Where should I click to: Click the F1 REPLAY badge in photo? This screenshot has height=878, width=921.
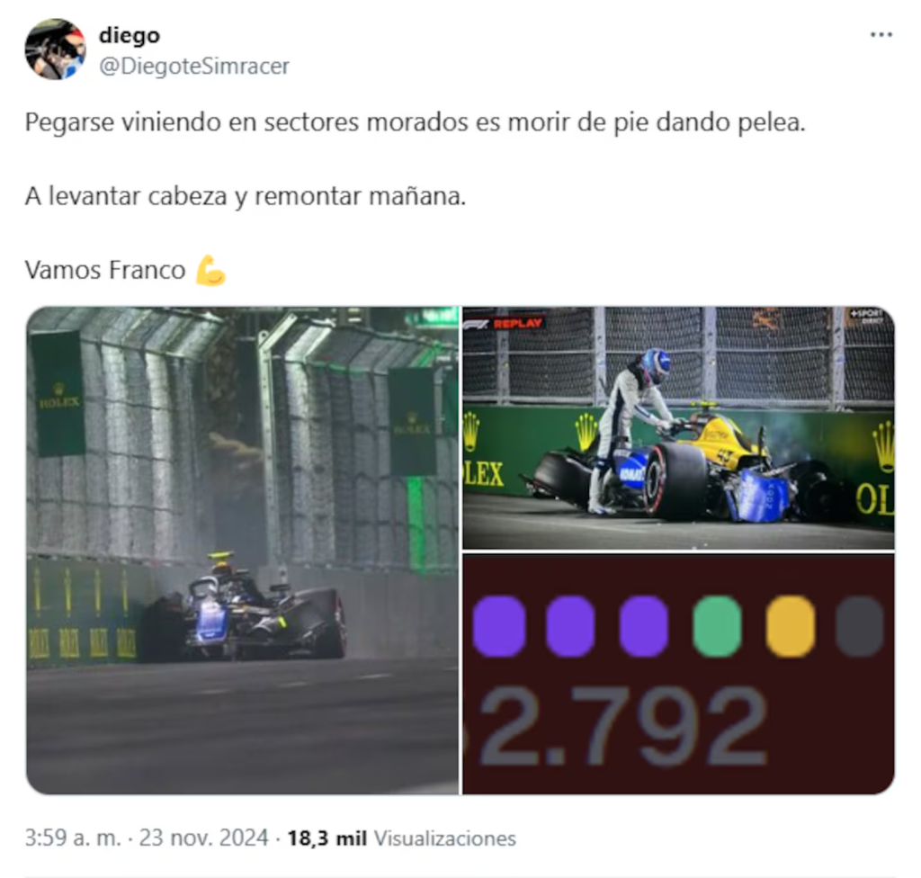coord(504,323)
